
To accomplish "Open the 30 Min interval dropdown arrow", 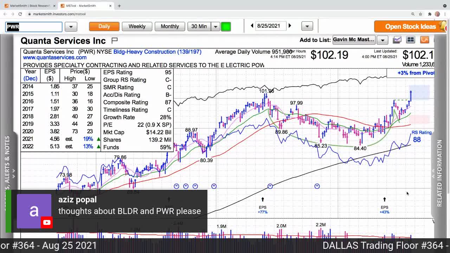I will tap(216, 26).
